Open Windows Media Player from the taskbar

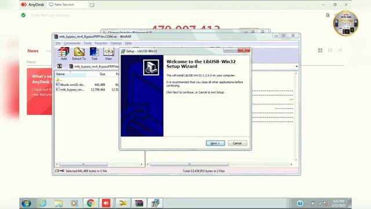click(74, 203)
